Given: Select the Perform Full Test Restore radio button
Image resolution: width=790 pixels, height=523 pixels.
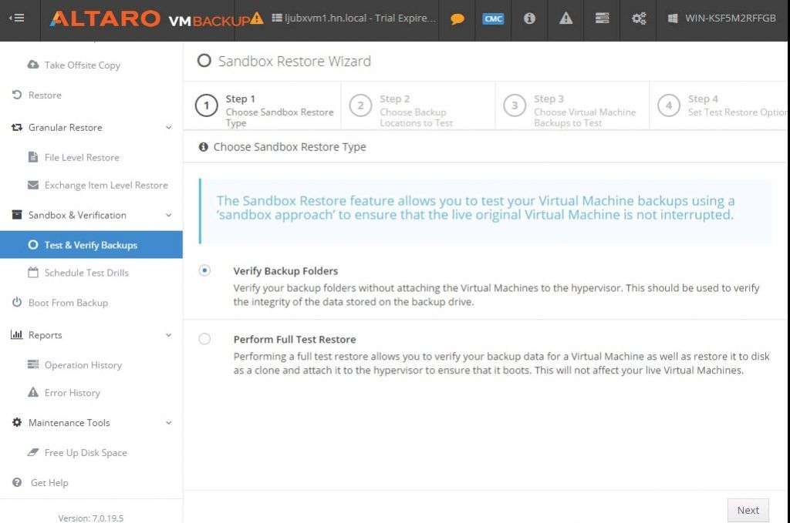Looking at the screenshot, I should (204, 339).
